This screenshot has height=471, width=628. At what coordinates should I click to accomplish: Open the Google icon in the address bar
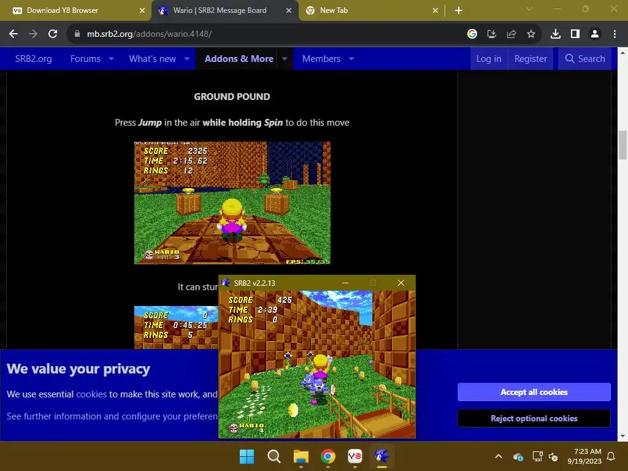coord(472,34)
